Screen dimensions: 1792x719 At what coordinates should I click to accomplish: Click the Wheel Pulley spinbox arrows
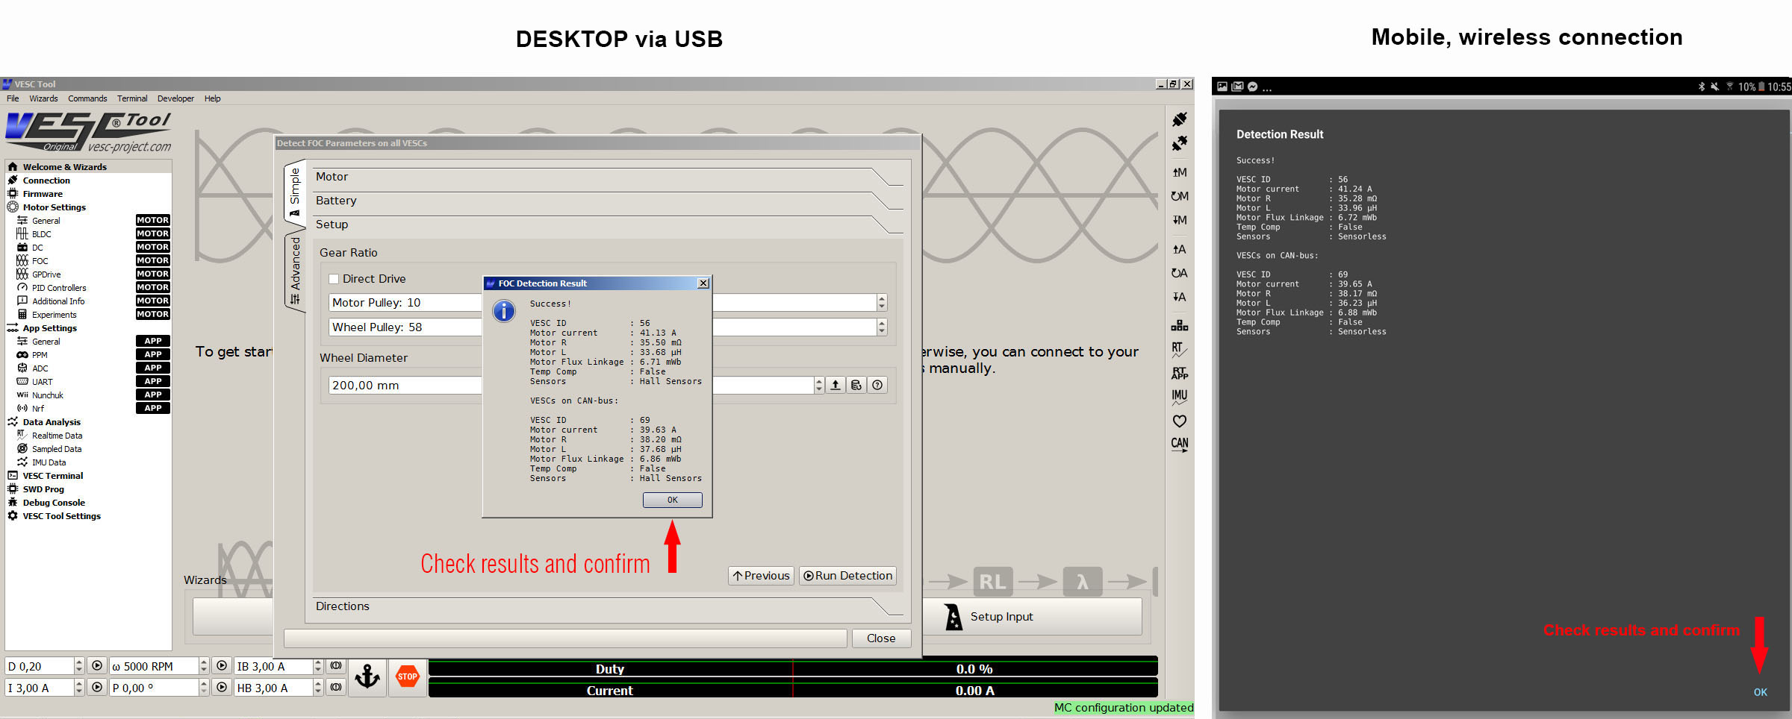pyautogui.click(x=882, y=327)
